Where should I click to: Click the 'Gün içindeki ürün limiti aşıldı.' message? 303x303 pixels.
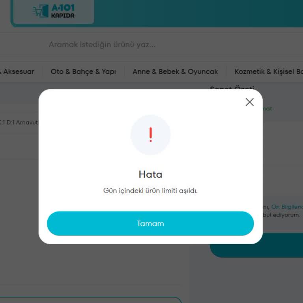point(150,191)
